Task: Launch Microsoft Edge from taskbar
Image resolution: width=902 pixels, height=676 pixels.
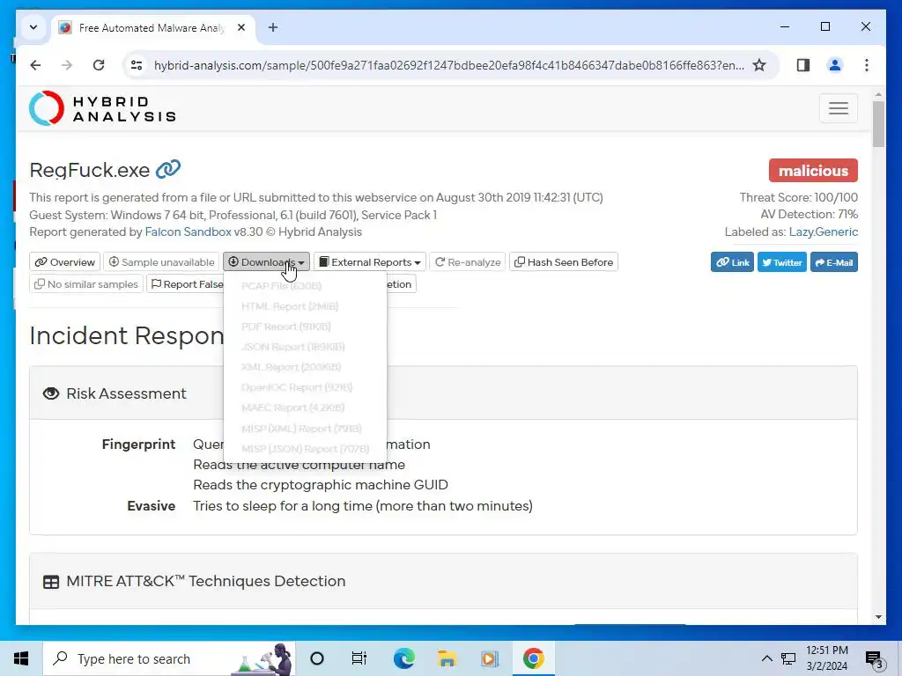Action: click(403, 658)
